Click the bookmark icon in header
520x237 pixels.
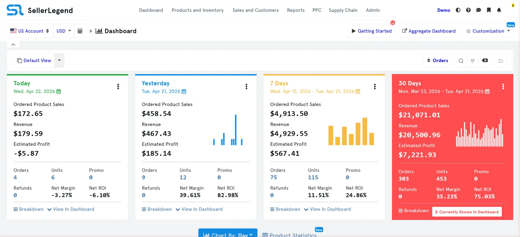point(489,10)
